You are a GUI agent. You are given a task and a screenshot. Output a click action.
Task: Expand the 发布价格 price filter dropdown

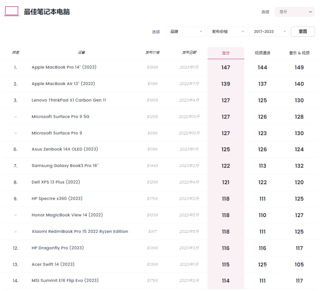point(227,32)
